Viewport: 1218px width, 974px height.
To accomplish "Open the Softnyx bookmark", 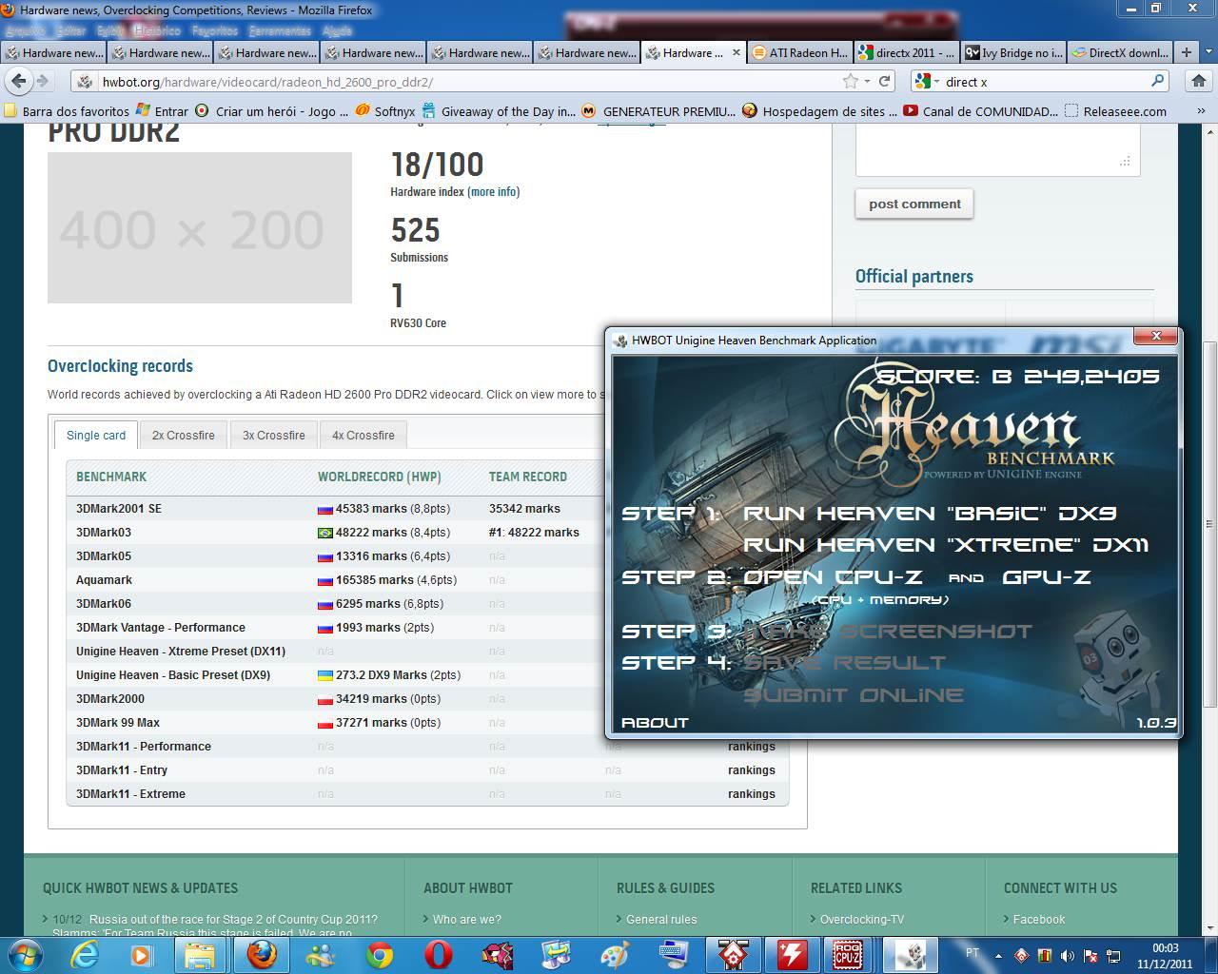I will (385, 111).
